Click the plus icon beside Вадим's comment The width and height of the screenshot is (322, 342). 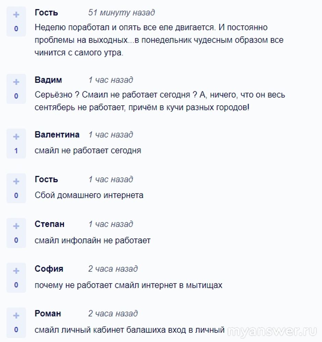point(16,82)
